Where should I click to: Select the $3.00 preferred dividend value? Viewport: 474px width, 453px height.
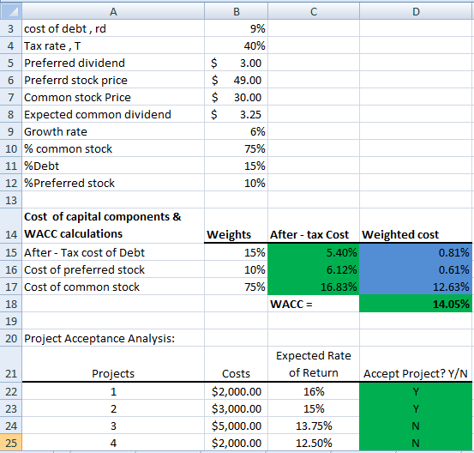236,63
